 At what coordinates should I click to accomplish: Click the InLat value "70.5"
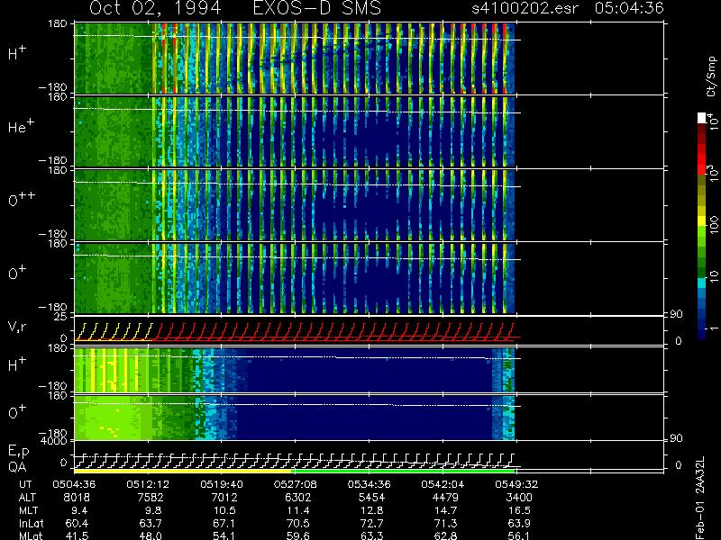coord(298,523)
